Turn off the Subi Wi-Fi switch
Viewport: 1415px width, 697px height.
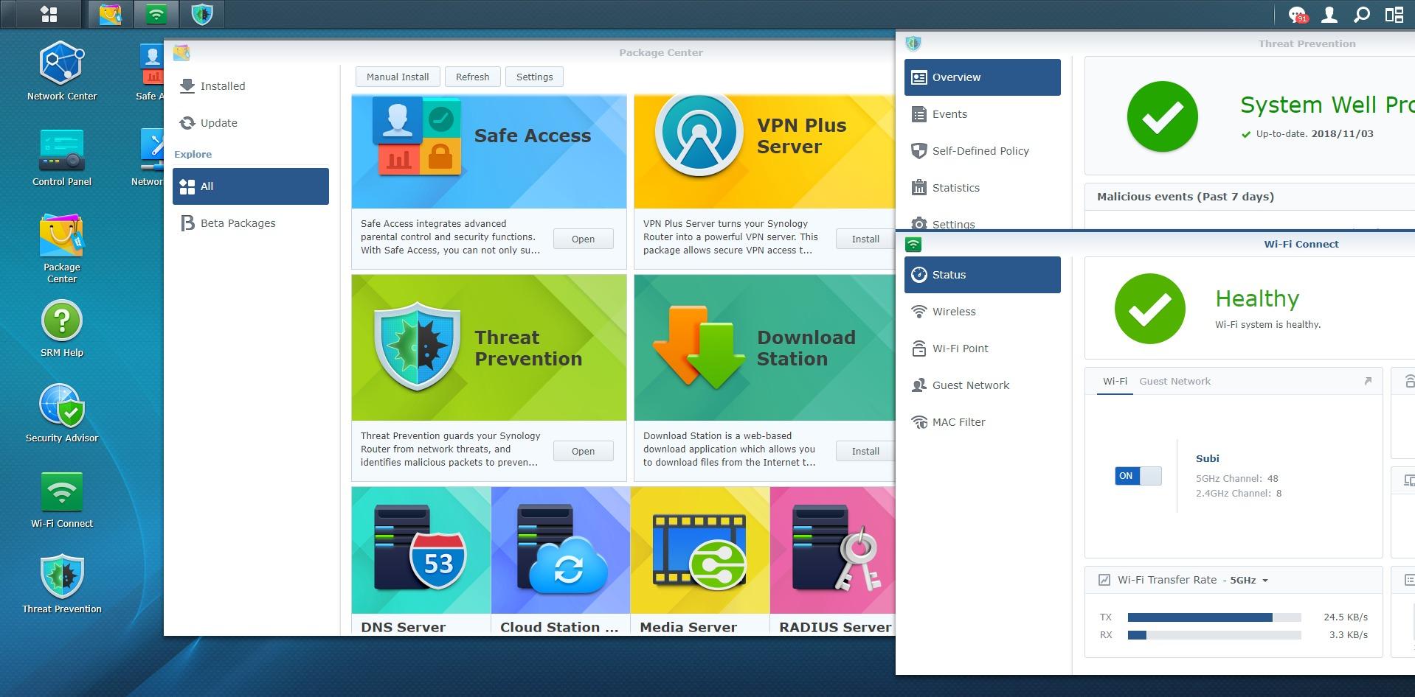(x=1138, y=476)
